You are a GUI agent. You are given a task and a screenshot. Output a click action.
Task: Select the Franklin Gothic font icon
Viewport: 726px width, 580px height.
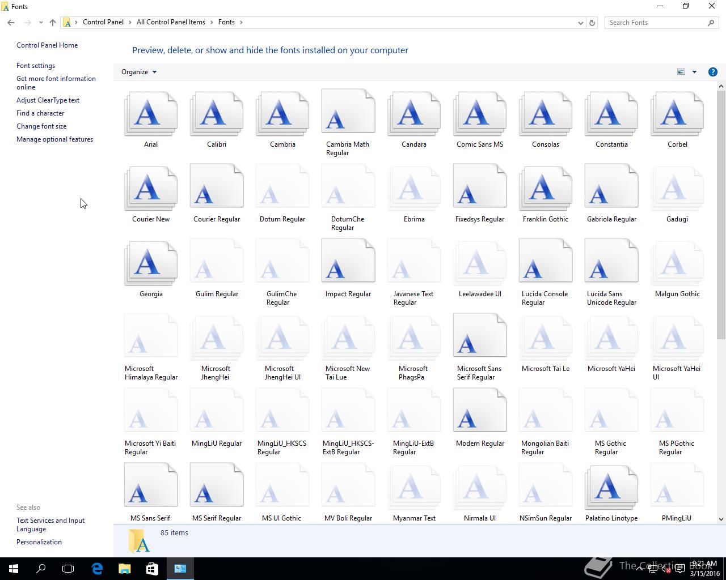(545, 188)
